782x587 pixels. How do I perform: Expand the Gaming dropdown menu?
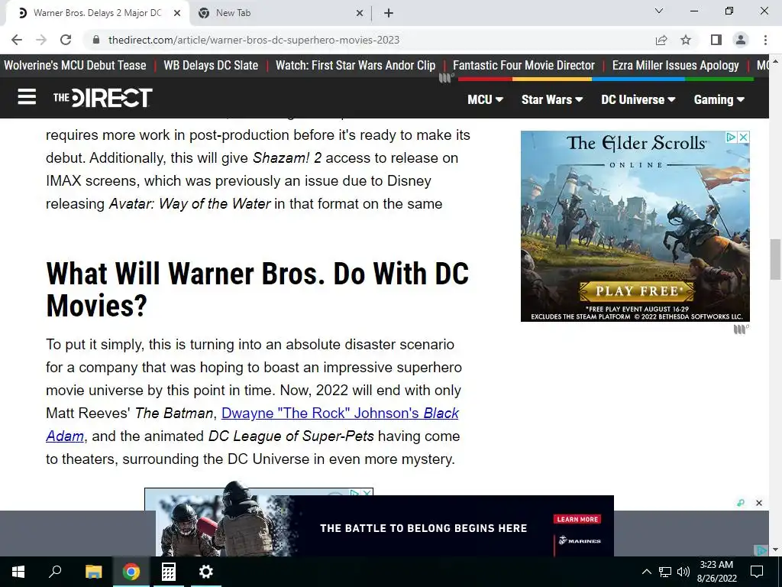point(719,99)
